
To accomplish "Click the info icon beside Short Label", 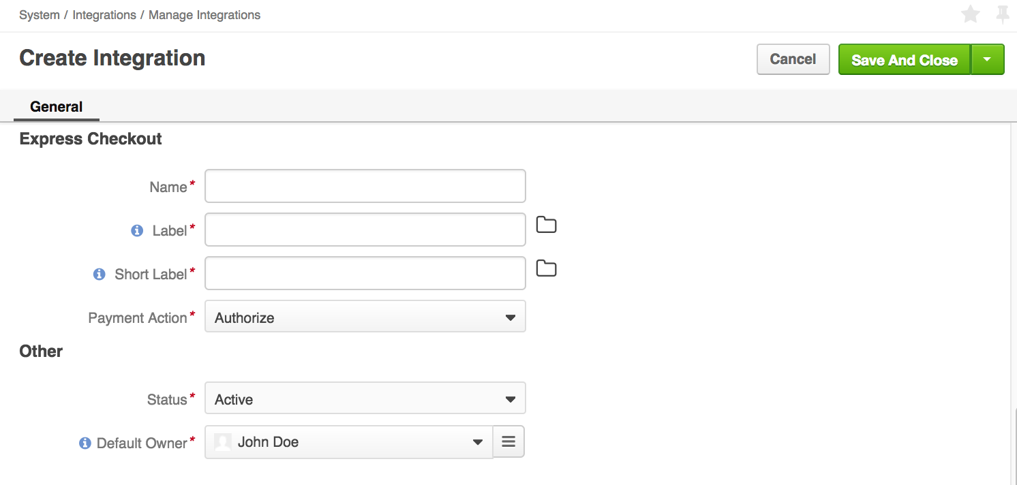I will [x=99, y=274].
